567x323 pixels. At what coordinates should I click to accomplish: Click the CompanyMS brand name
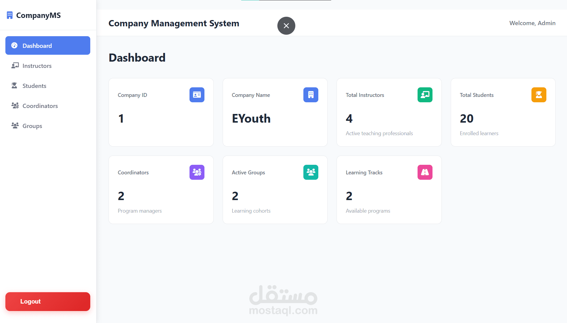(x=38, y=15)
